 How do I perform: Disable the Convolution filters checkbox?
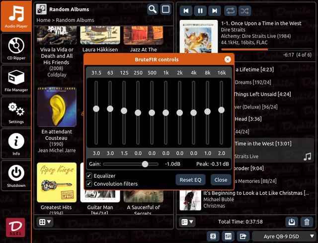click(x=89, y=184)
